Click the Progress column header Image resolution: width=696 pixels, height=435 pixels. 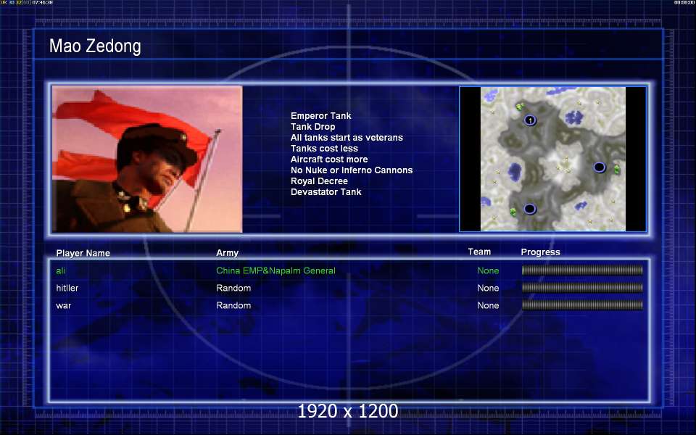pyautogui.click(x=540, y=252)
